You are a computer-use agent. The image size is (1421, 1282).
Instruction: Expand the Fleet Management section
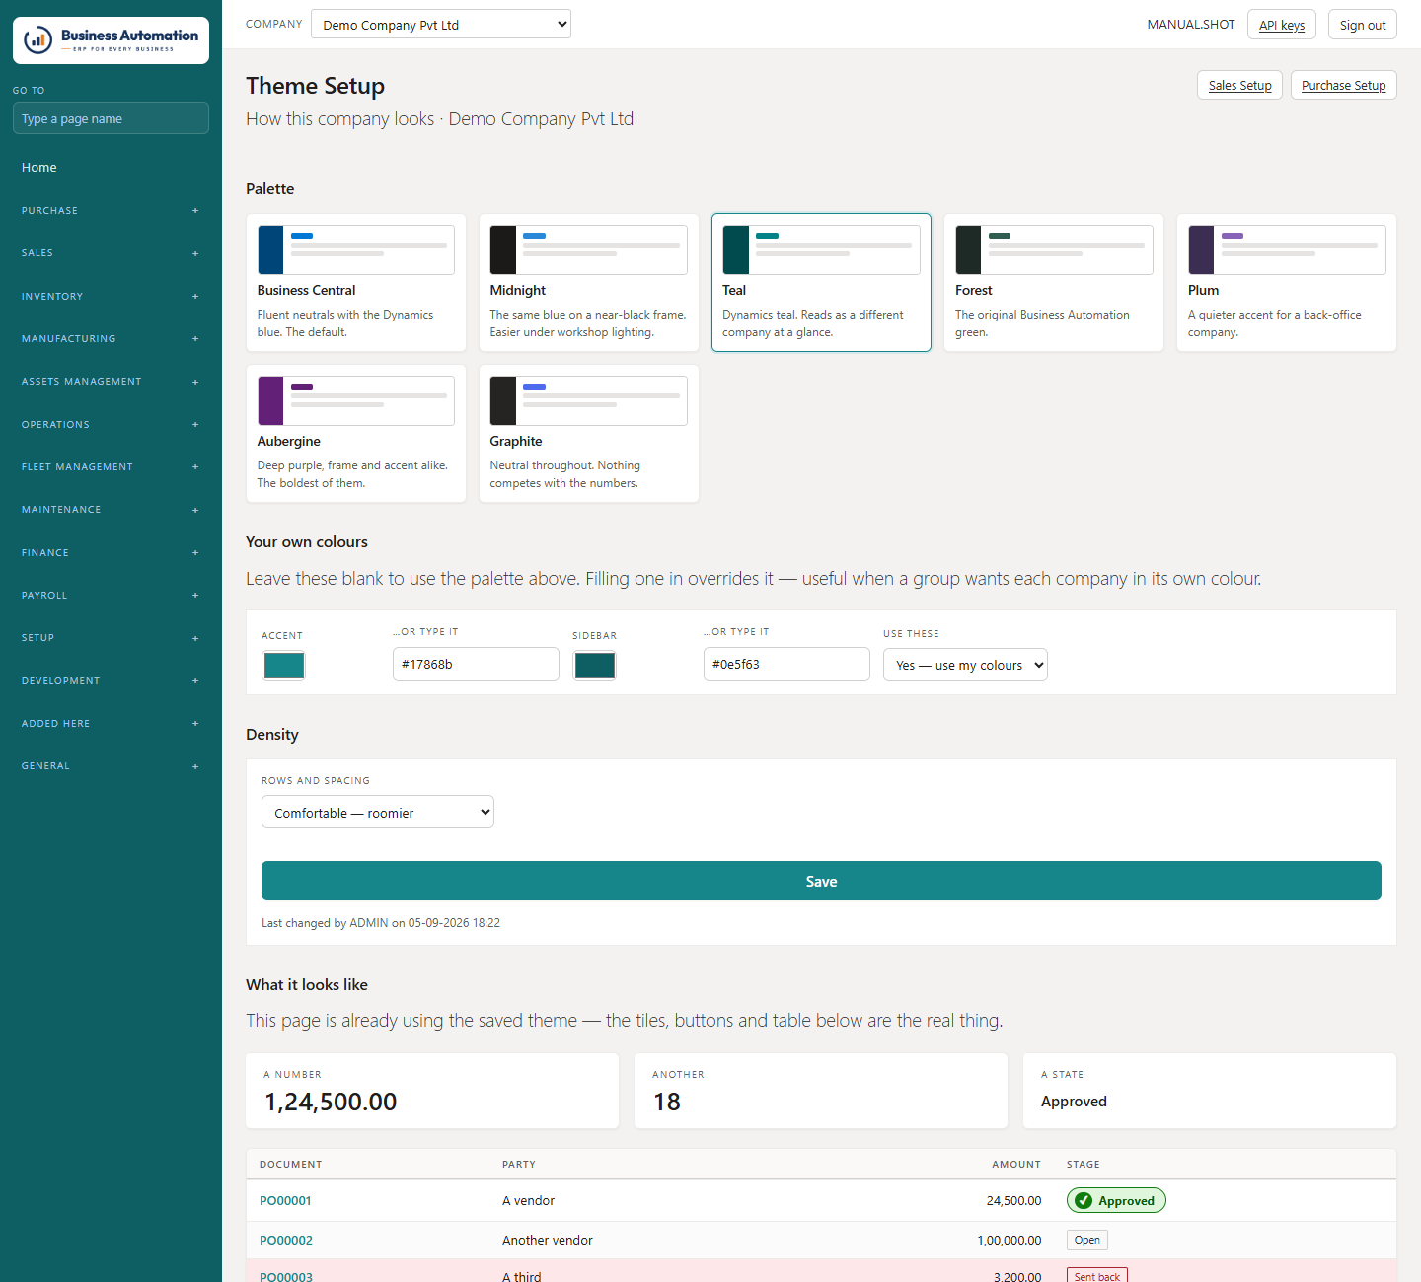[111, 467]
